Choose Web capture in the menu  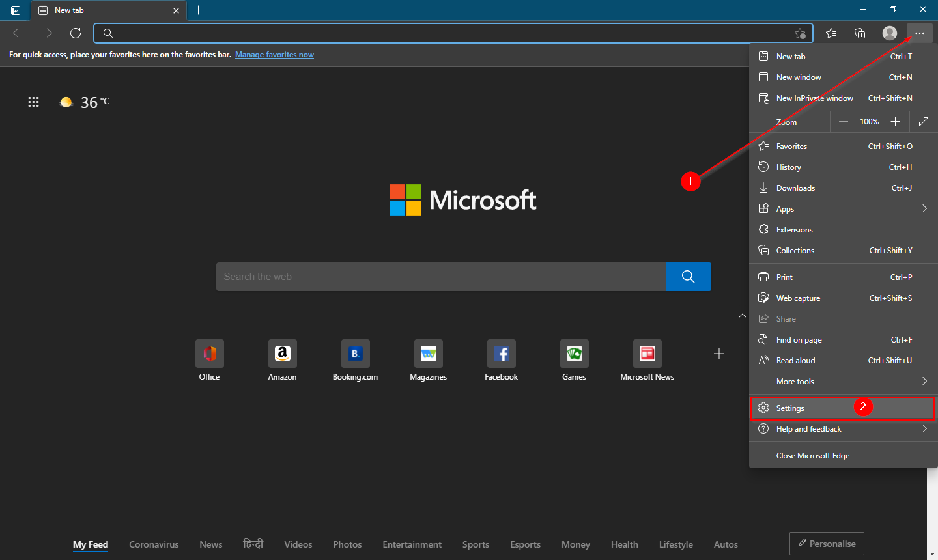844,298
